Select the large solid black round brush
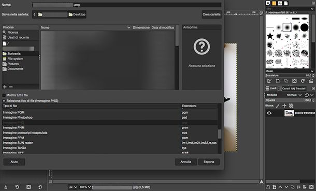This screenshot has height=191, width=316. click(x=304, y=27)
